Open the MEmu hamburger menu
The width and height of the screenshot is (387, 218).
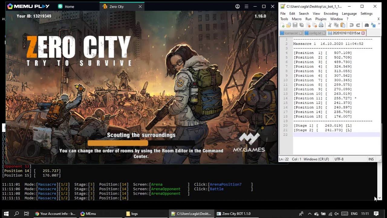click(246, 6)
